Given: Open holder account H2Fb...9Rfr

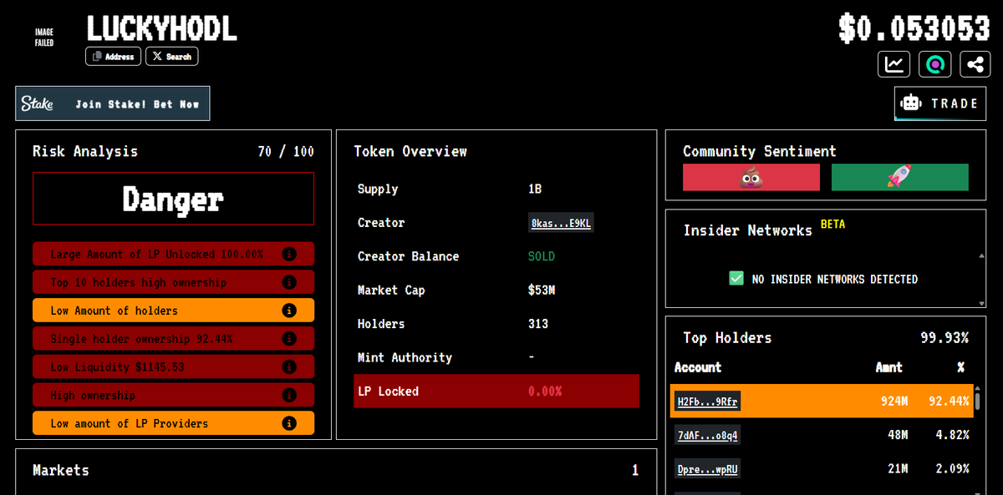Looking at the screenshot, I should point(707,402).
